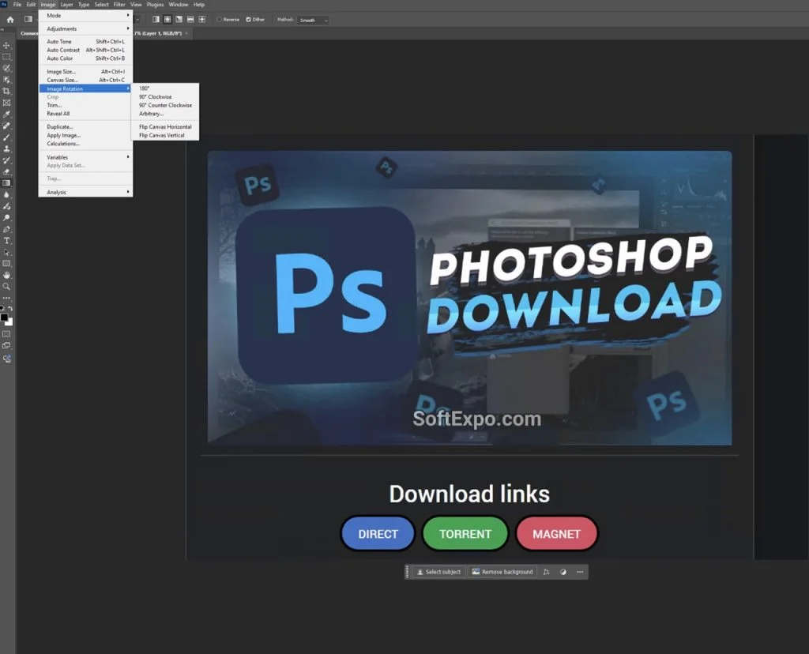Click the DIRECT download button
Viewport: 809px width, 654px height.
(x=378, y=533)
